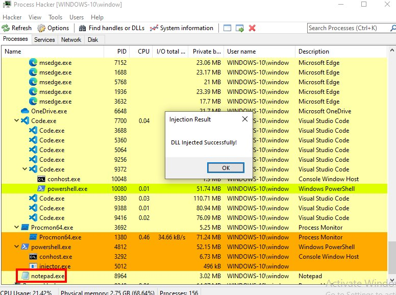The image size is (396, 295).
Task: Click Processes: 156 status text
Action: (x=179, y=292)
